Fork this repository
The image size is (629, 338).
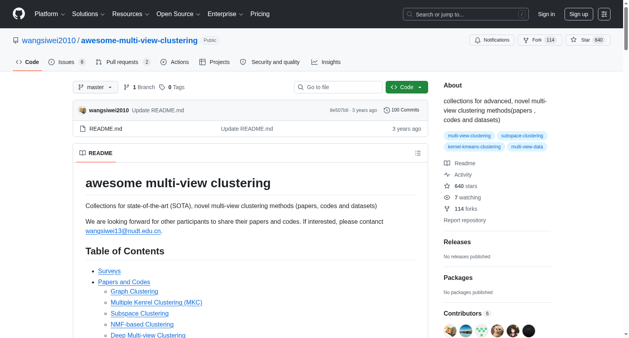(540, 40)
